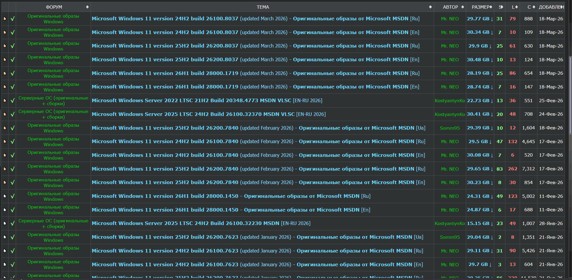Screen dimensions: 572x280
Task: Open Серверные ОС forum link in 15.15 GB row
Action: [53, 224]
